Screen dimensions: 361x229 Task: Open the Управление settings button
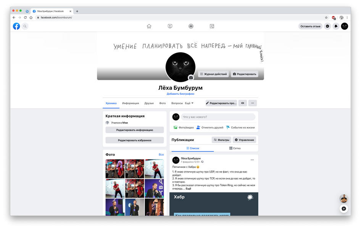pyautogui.click(x=244, y=140)
